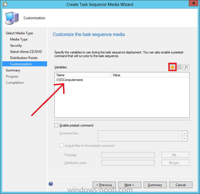The height and width of the screenshot is (194, 200).
Task: Click the command line scroll up arrow
Action: [x=185, y=134]
